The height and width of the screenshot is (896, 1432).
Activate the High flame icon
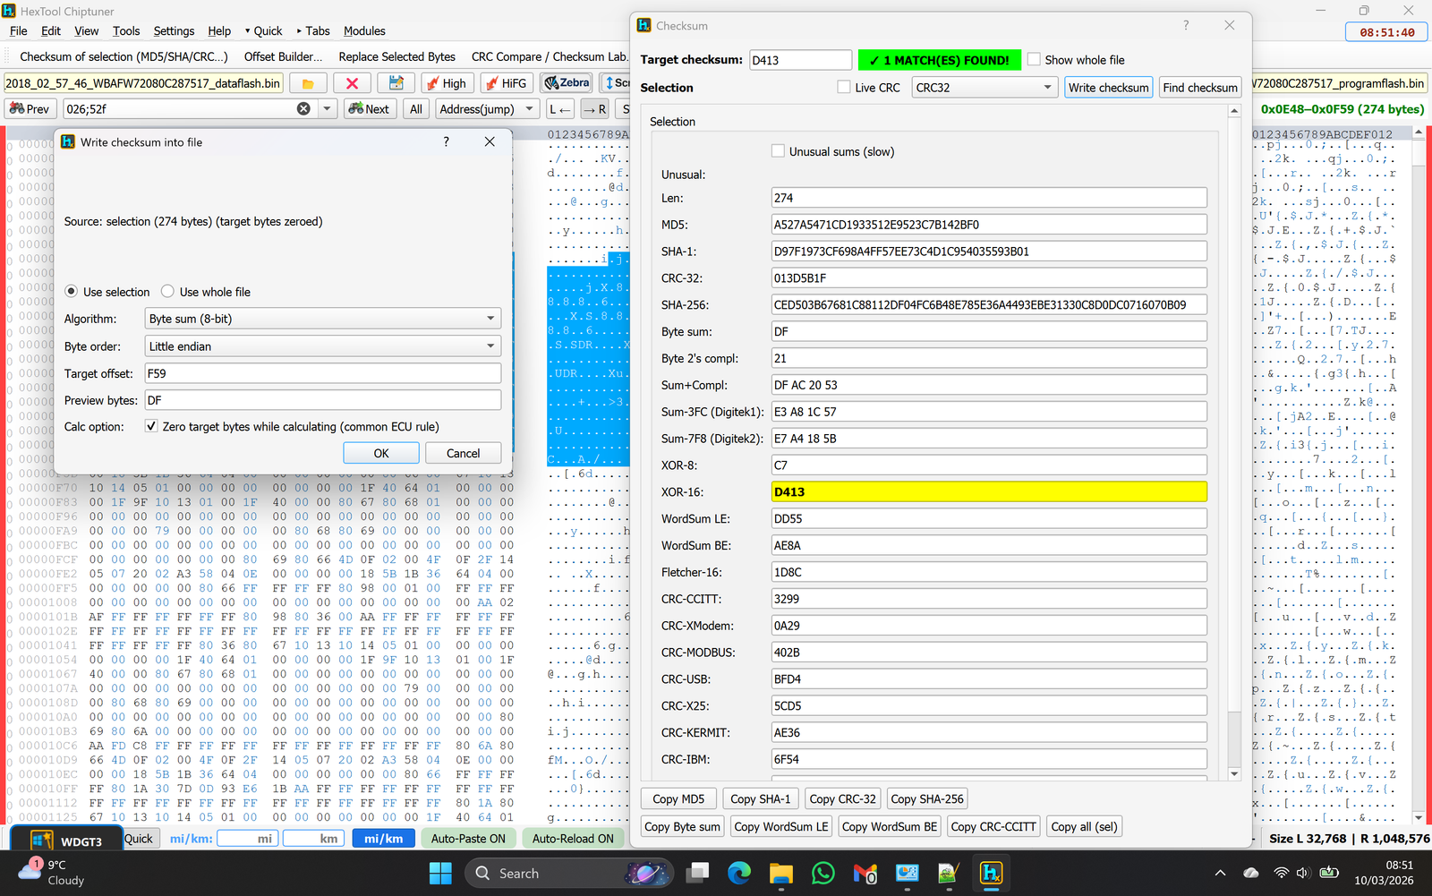click(x=447, y=82)
